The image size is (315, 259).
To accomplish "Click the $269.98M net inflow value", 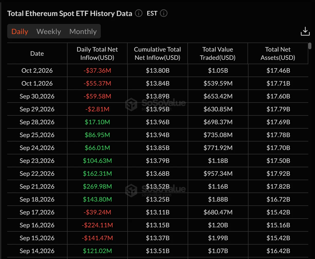I will point(97,186).
